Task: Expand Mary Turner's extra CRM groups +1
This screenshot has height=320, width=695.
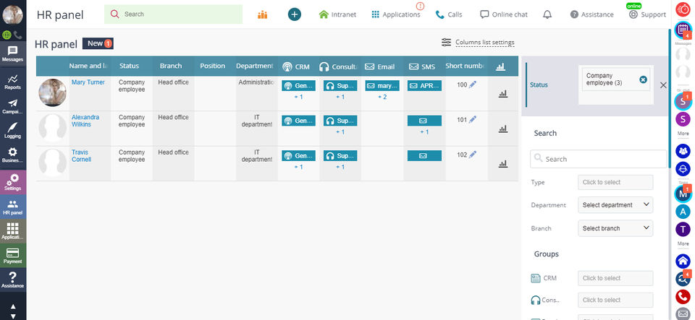Action: (x=298, y=97)
